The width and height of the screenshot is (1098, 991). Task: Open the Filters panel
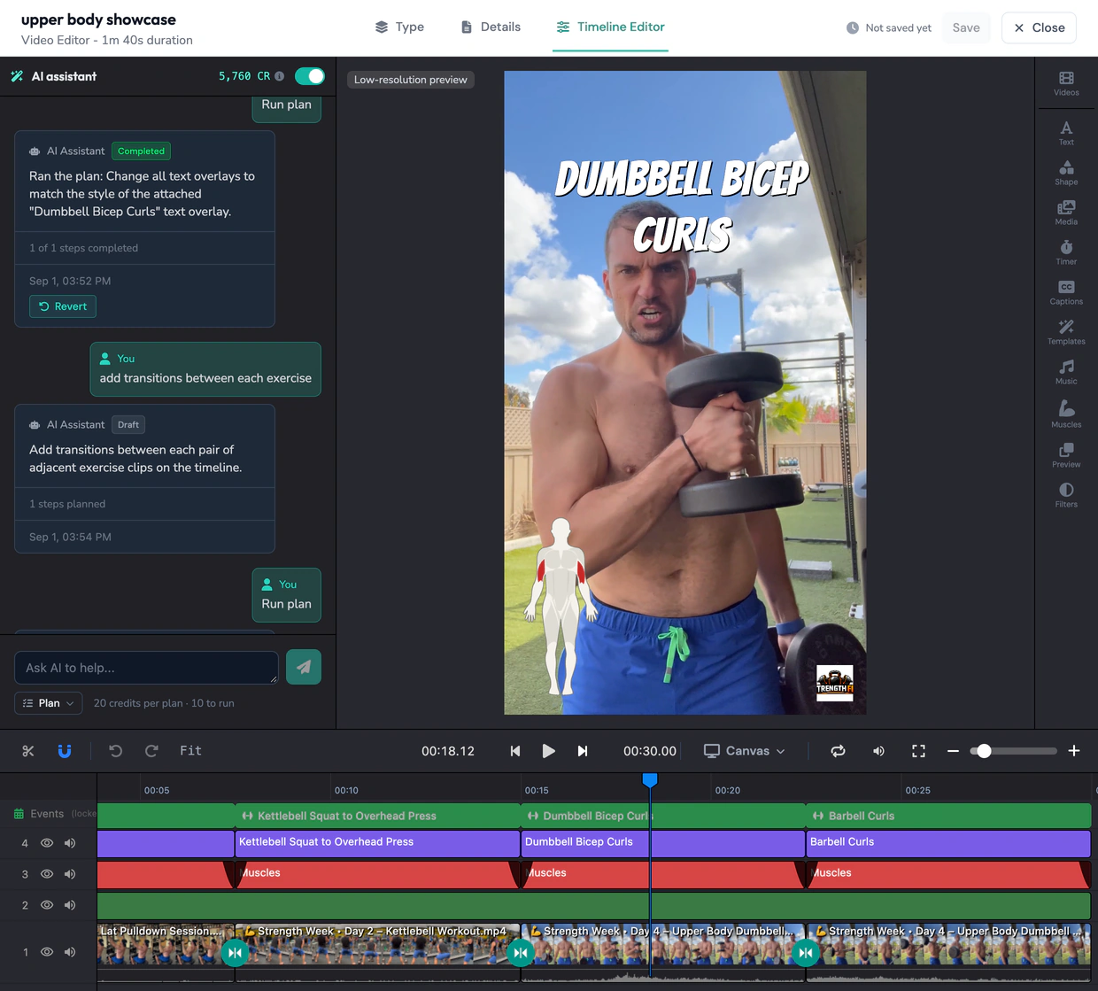click(1066, 495)
